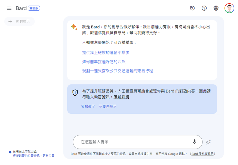Click the send prompt arrow icon
238x165 pixels.
(x=208, y=142)
